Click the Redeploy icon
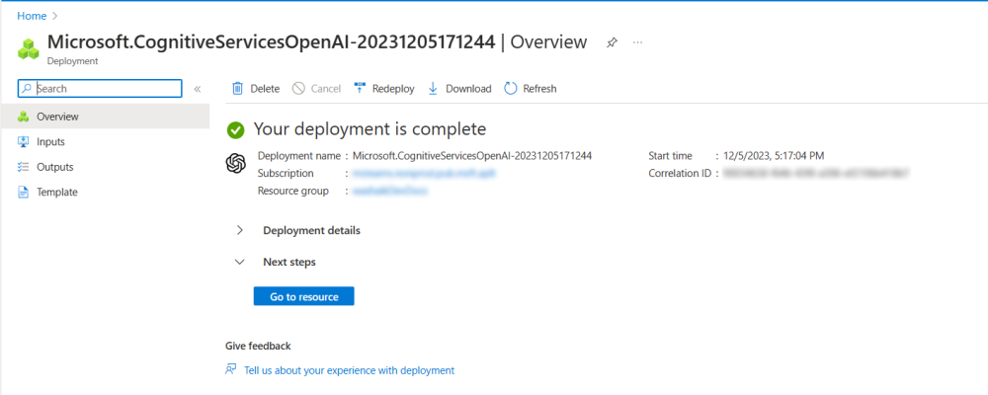988x395 pixels. coord(360,88)
